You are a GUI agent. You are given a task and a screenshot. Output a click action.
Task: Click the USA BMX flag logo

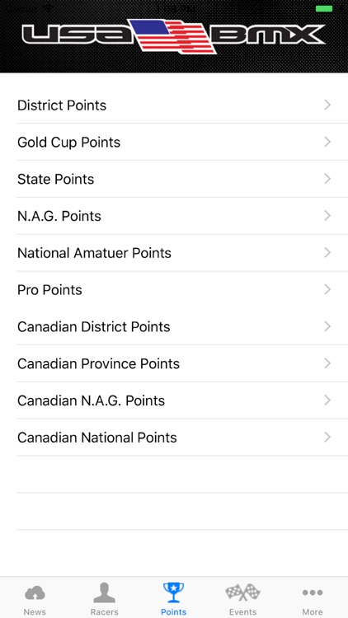174,36
